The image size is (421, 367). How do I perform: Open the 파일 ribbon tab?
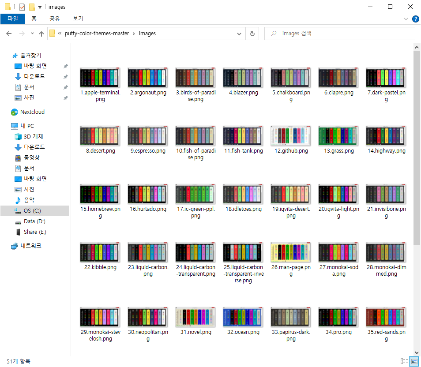click(13, 19)
